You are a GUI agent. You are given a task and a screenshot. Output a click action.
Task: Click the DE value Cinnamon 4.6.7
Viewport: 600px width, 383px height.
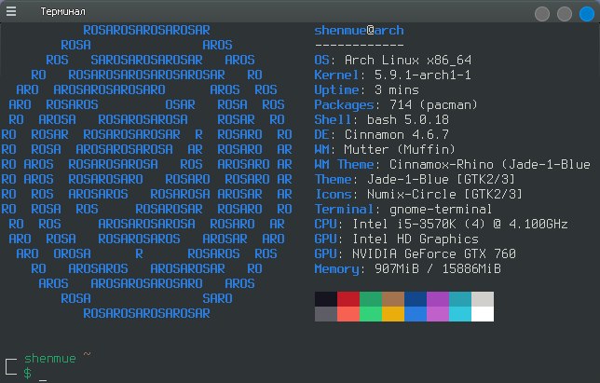397,135
